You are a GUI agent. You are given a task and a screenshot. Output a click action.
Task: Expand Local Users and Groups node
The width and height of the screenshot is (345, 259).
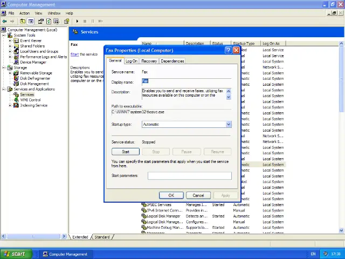pos(10,51)
